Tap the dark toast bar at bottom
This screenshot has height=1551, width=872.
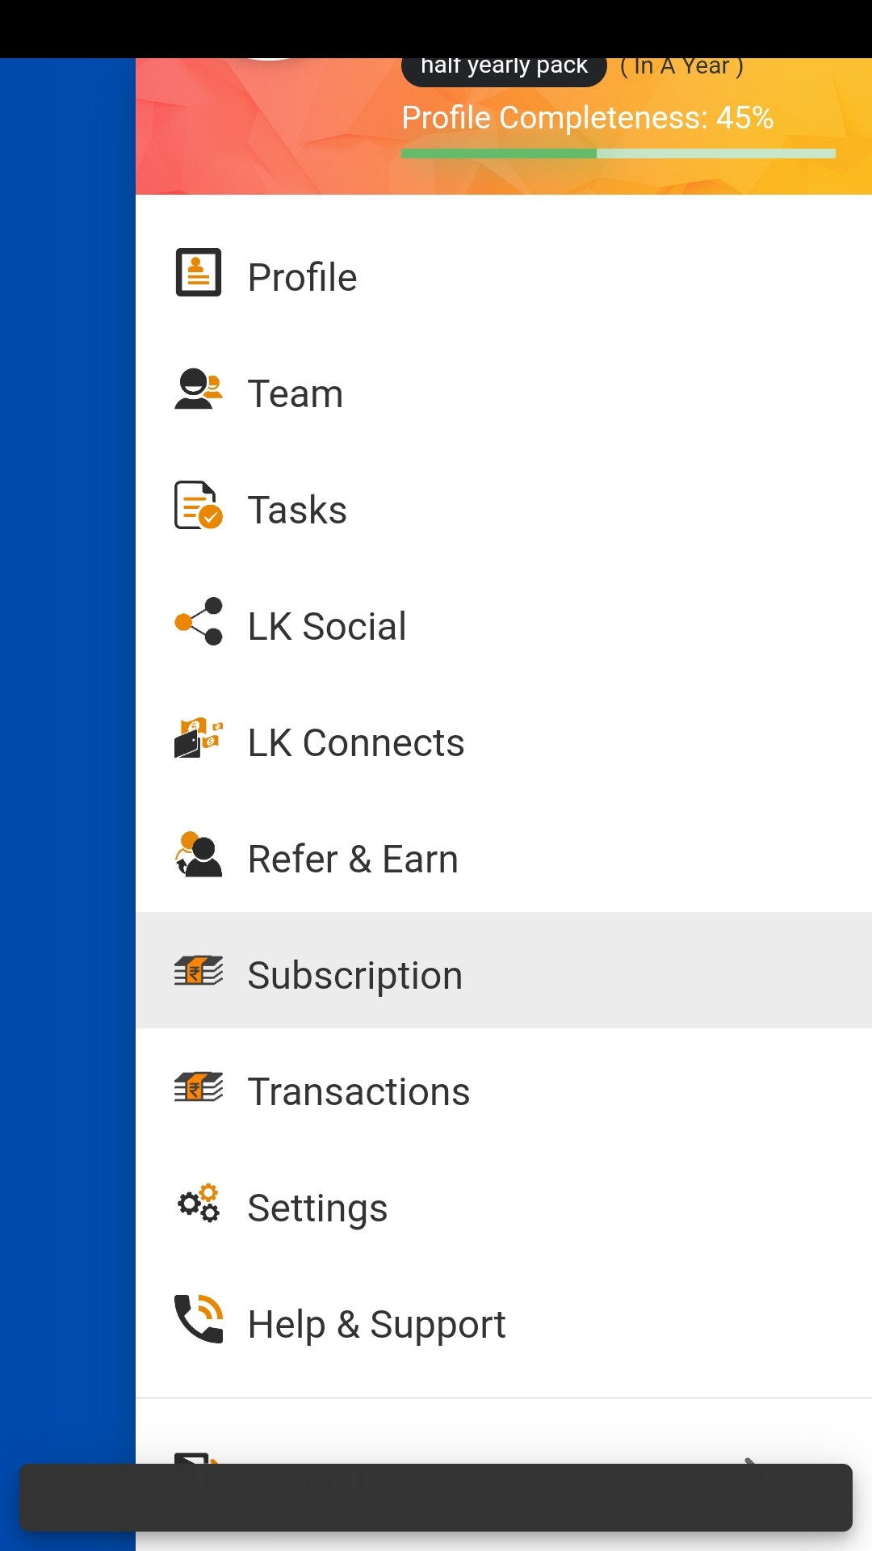click(x=436, y=1498)
